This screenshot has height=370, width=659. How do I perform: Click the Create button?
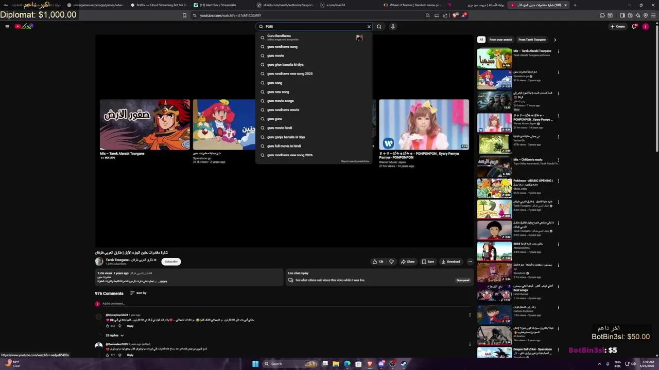click(x=617, y=26)
